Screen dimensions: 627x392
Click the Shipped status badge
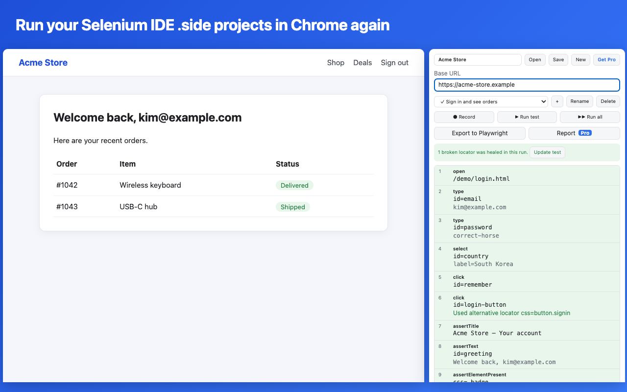pos(293,207)
